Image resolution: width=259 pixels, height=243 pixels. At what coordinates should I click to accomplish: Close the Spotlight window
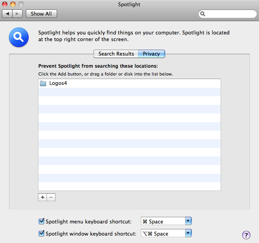tap(5, 4)
